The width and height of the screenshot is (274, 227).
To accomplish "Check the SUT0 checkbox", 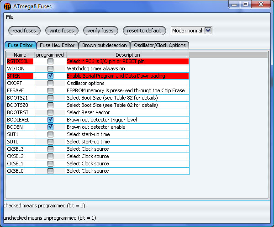I will pyautogui.click(x=50, y=142).
